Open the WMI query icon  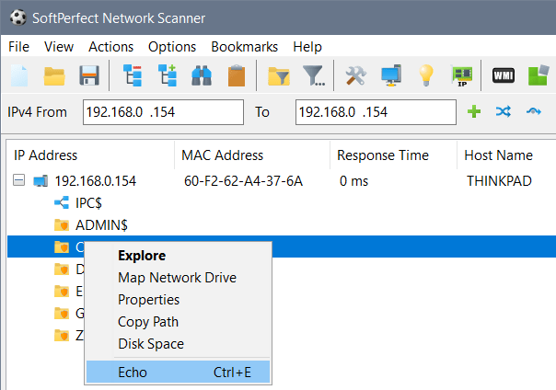504,75
